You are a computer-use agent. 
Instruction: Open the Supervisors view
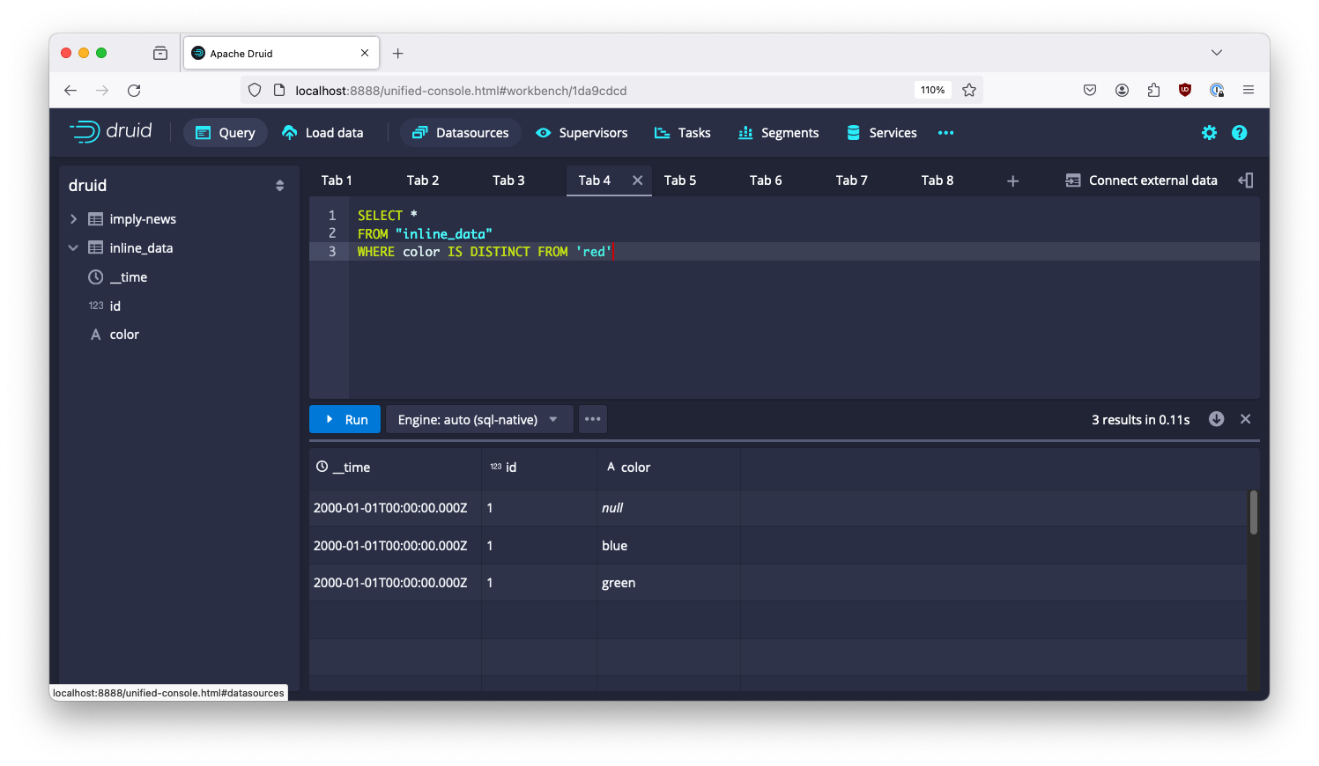[x=581, y=132]
